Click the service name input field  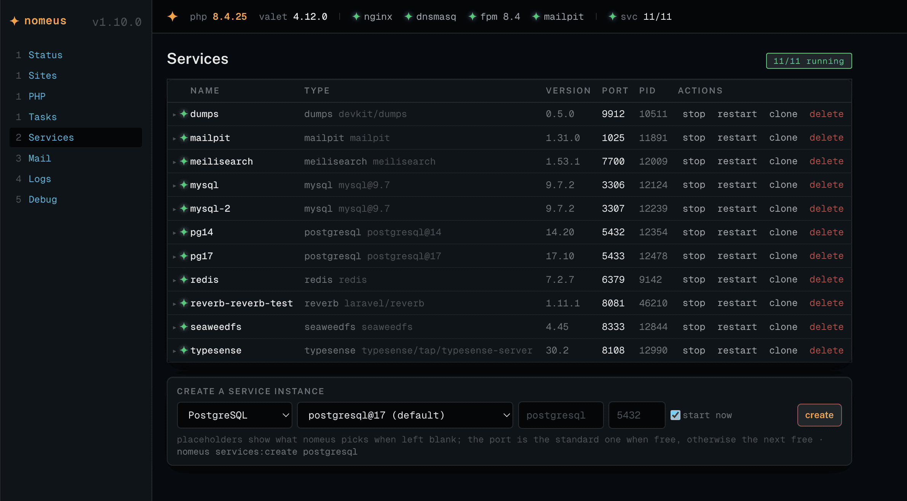pos(561,415)
